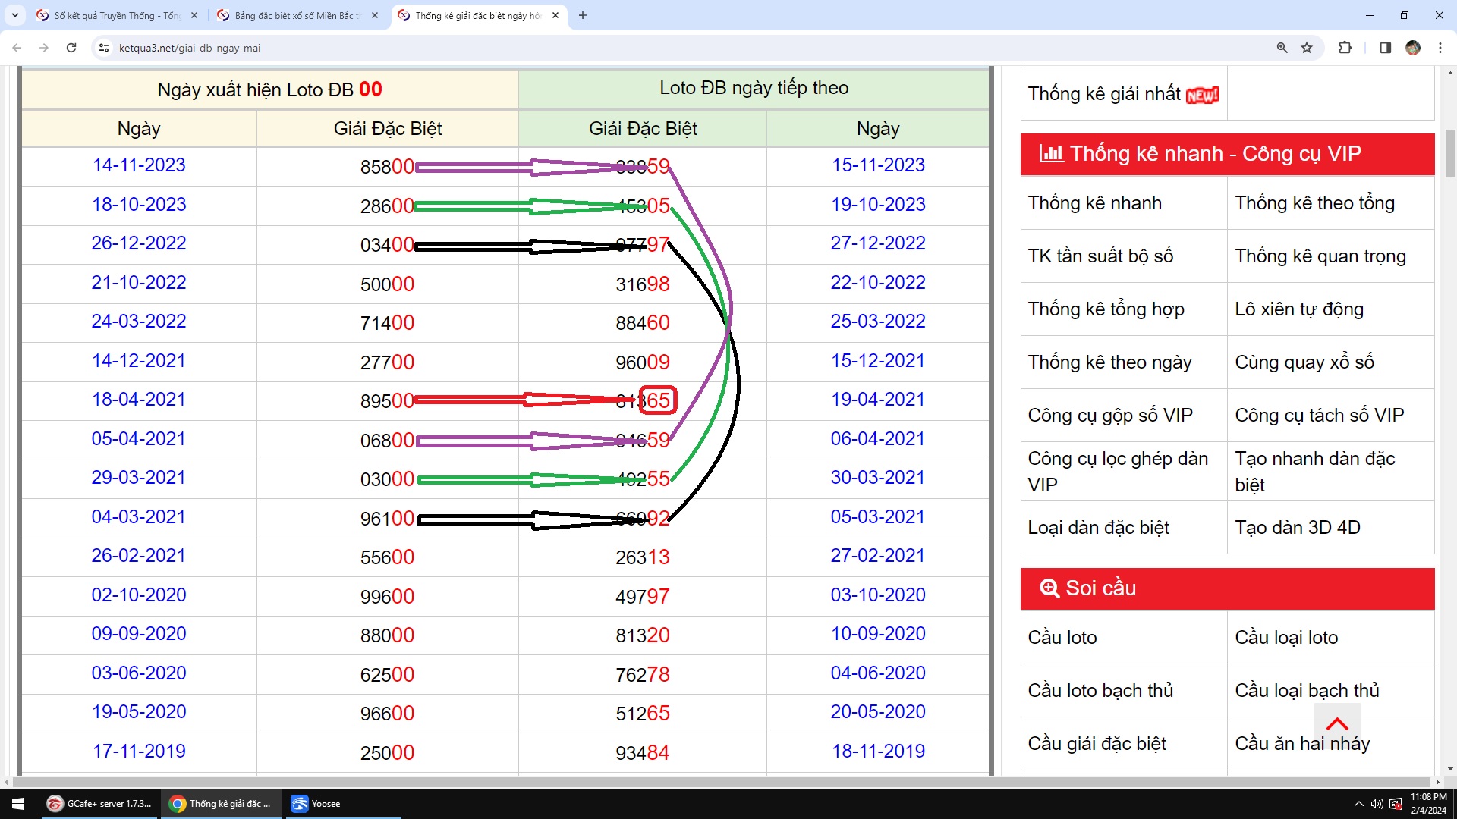
Task: Open the browser extensions puzzle icon
Action: coord(1345,48)
